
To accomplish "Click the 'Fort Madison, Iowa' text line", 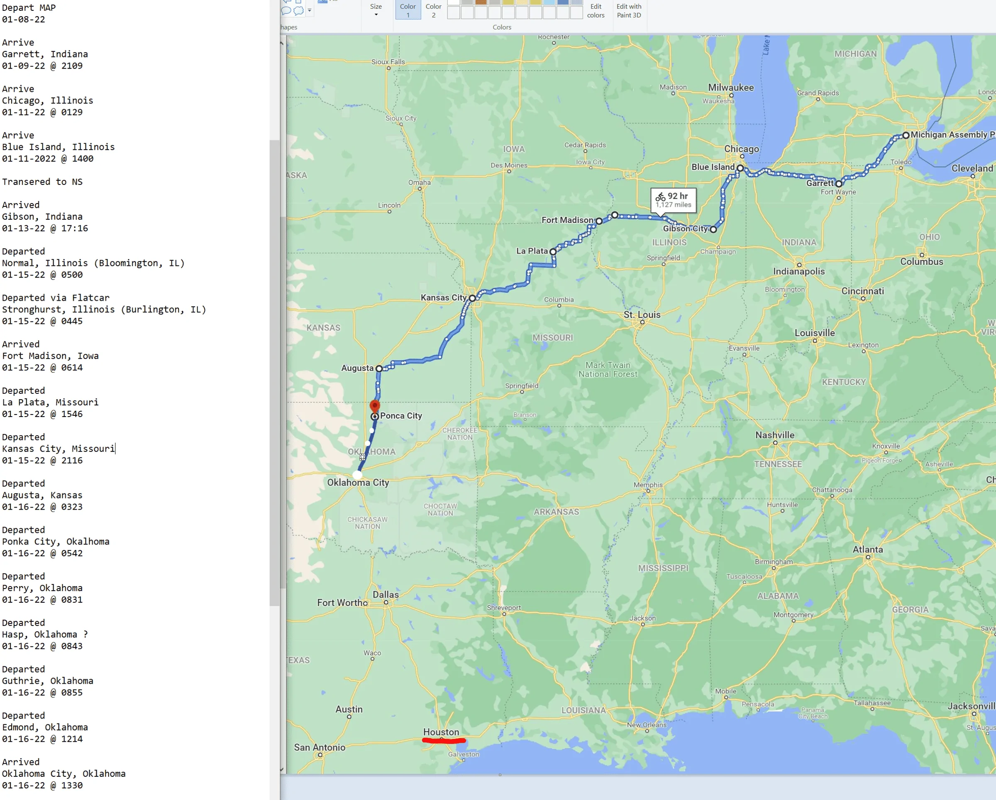I will click(50, 356).
